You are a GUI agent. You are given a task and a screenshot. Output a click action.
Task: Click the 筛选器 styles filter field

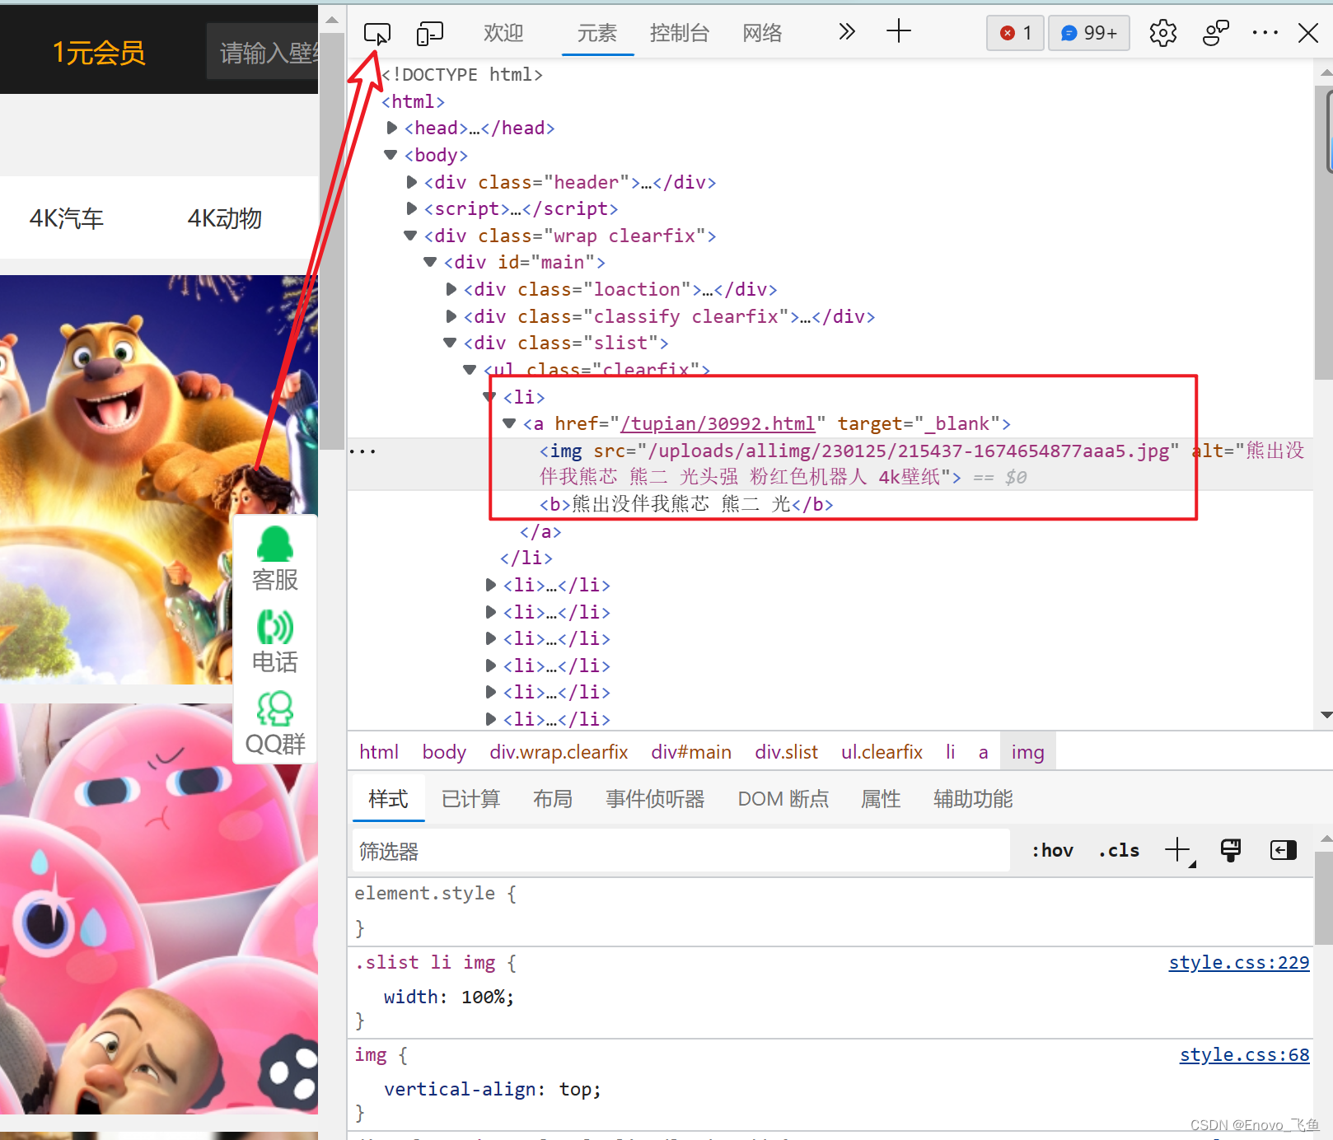[x=681, y=851]
